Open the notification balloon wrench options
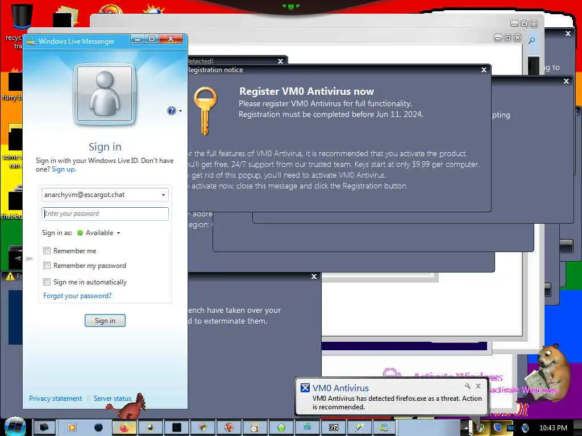 tap(468, 386)
